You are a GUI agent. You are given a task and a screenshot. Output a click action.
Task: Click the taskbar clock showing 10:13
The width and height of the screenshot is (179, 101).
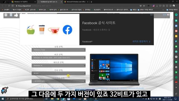click(168, 99)
